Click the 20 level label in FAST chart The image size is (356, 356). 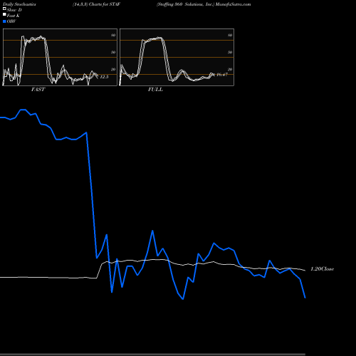click(113, 69)
